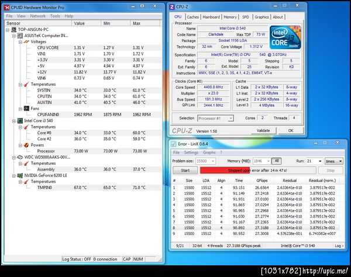Click the WDC hard drive icon

(x=20, y=157)
